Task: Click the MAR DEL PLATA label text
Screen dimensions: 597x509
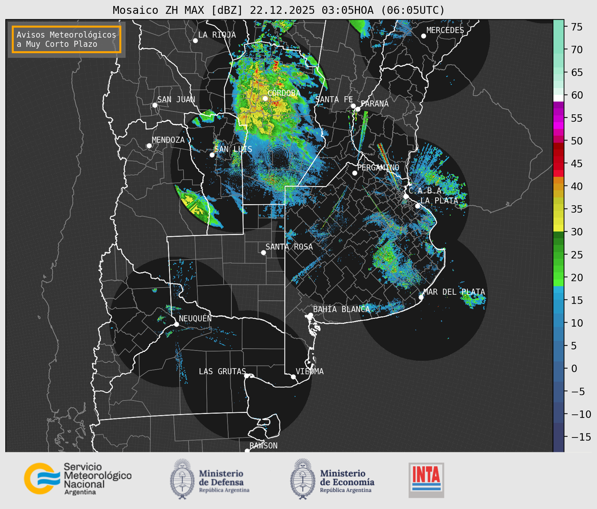Action: click(x=454, y=292)
